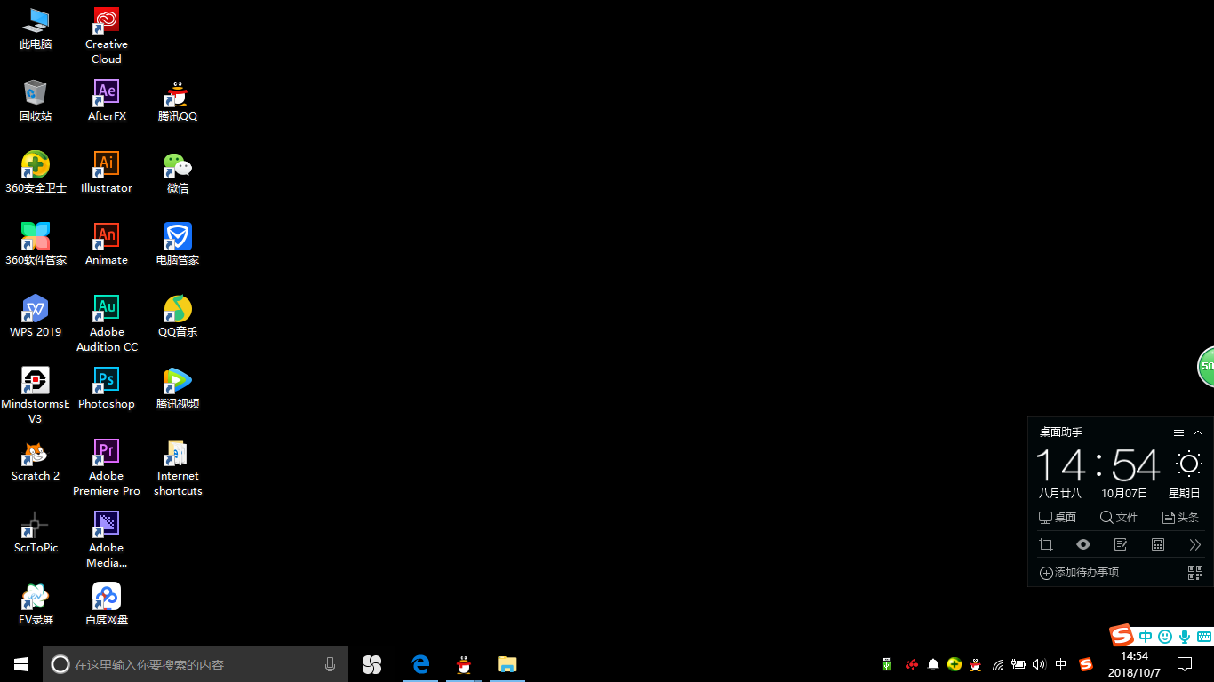Screen dimensions: 1214x682
Task: Select the EV录屏 recorder shortcut
Action: pos(36,605)
